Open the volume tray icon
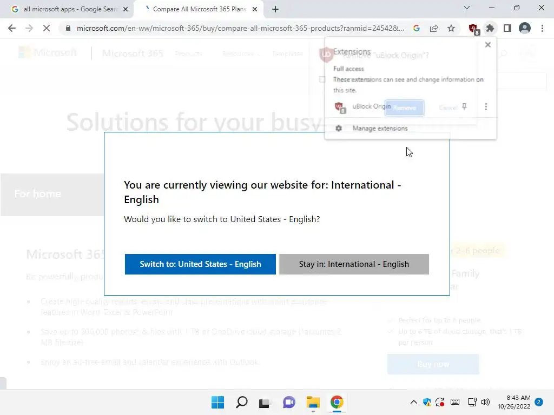Screen dimensions: 554x415 pos(485,402)
